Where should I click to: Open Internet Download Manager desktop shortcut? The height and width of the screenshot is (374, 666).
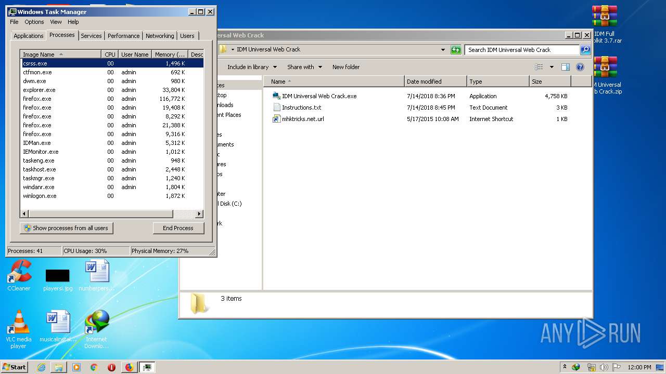pos(97,329)
